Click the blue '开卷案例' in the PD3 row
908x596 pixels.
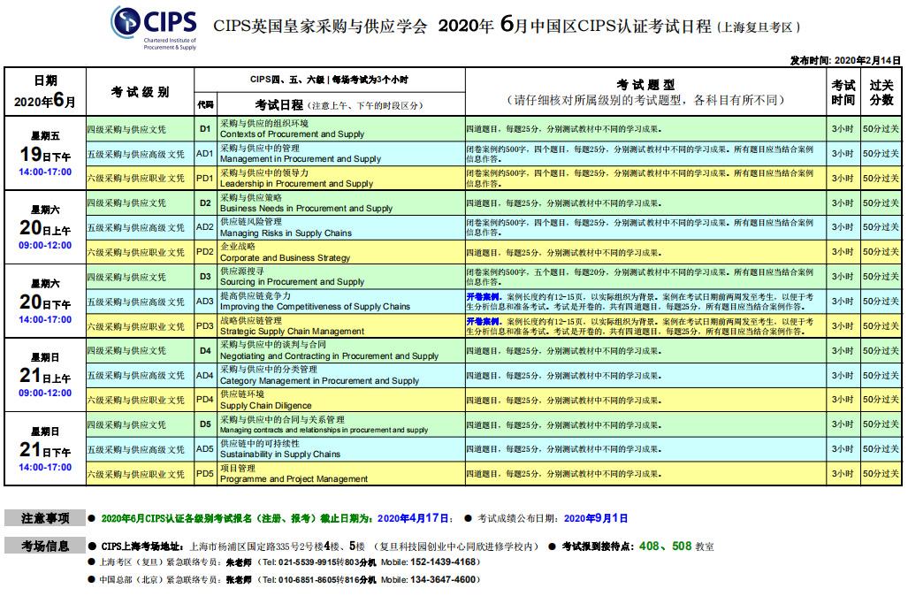pyautogui.click(x=484, y=322)
